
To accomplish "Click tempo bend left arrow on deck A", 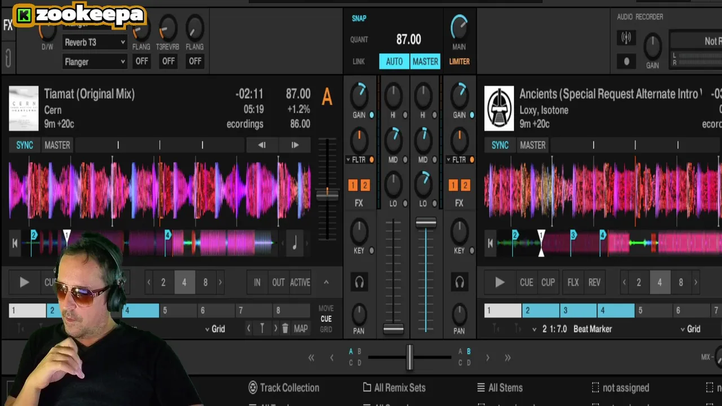I will click(x=262, y=145).
